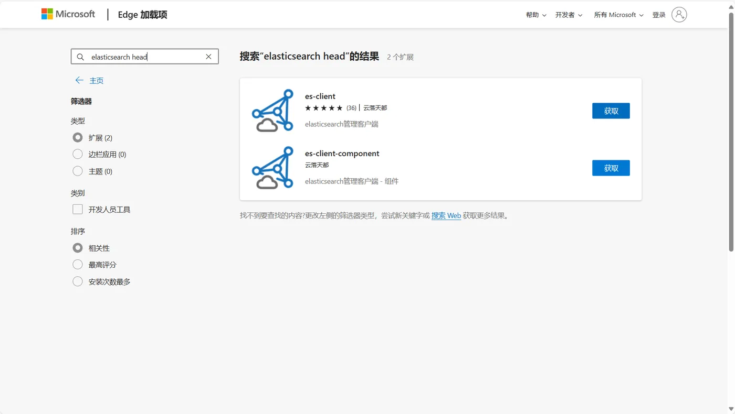Open the es-client-component title
Viewport: 735px width, 414px height.
342,154
